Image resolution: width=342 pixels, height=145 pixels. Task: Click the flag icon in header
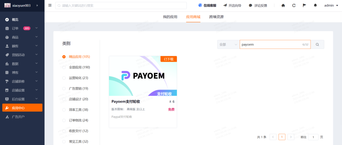(x=304, y=6)
